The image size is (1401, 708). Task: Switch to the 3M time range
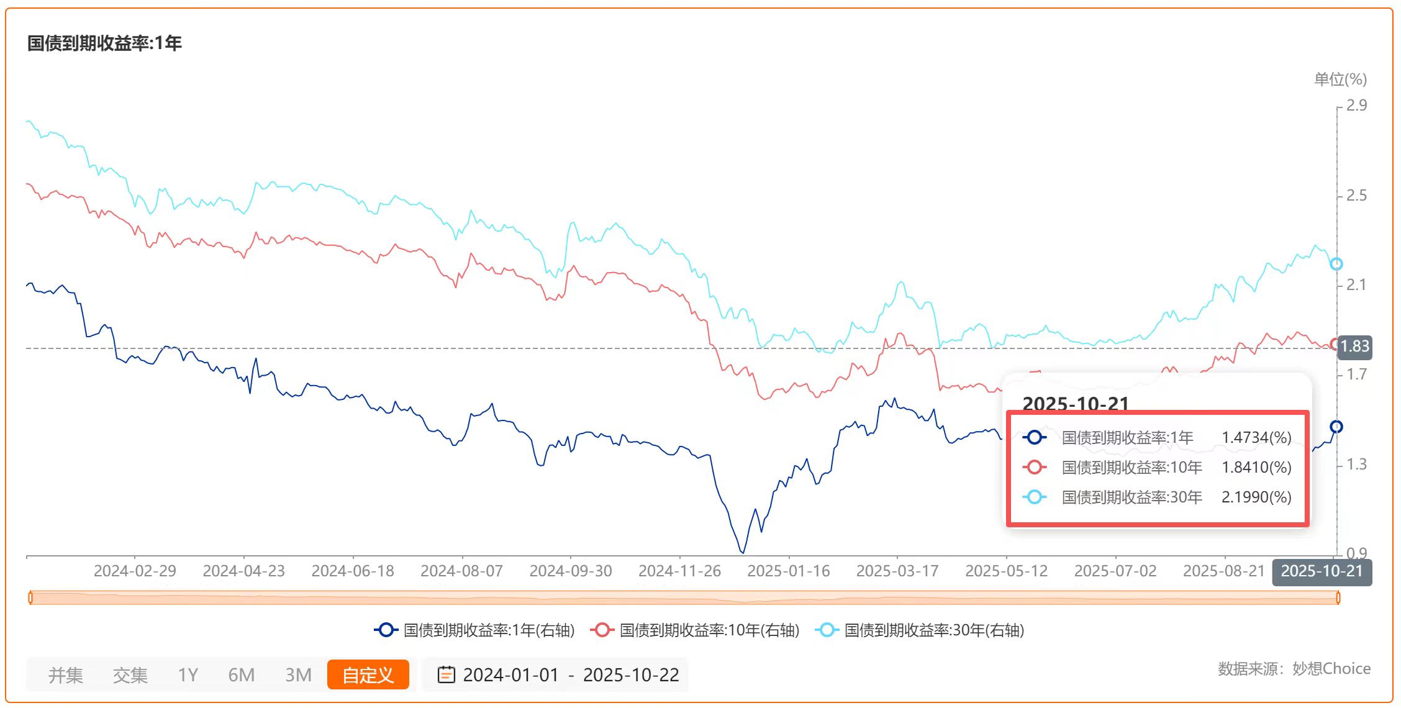pos(298,675)
